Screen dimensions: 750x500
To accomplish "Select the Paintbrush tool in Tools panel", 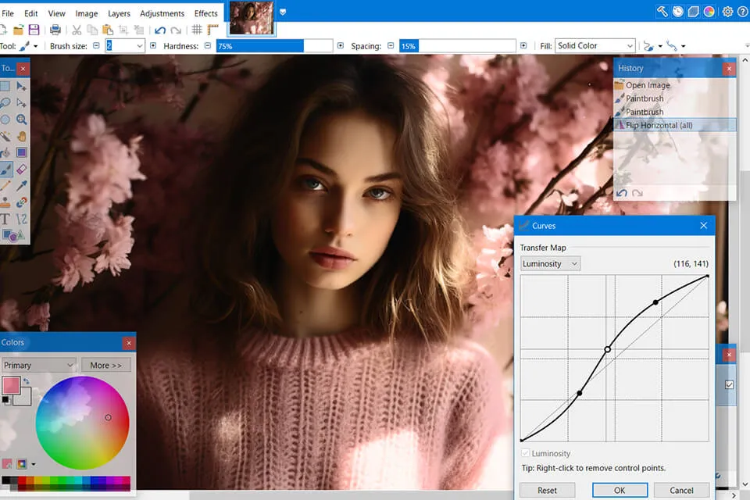I will [5, 169].
